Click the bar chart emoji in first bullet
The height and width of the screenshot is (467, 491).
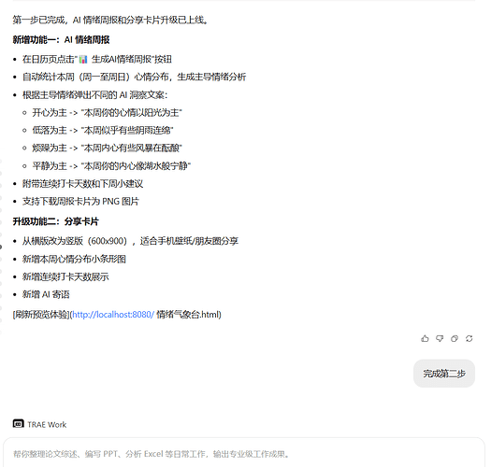pos(83,59)
